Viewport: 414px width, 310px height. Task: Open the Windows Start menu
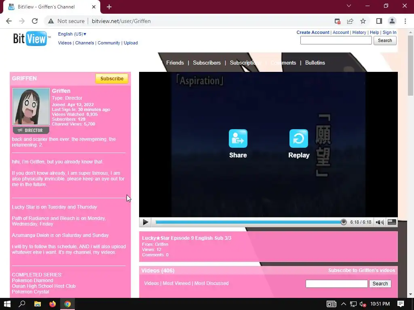point(7,304)
